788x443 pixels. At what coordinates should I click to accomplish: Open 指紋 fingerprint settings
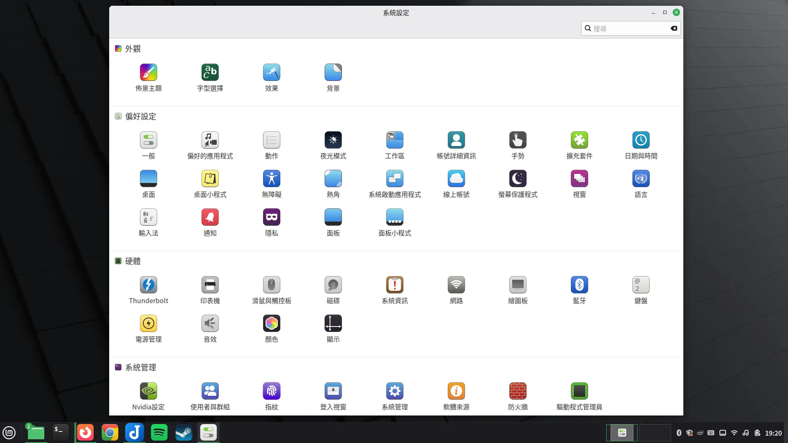[271, 395]
